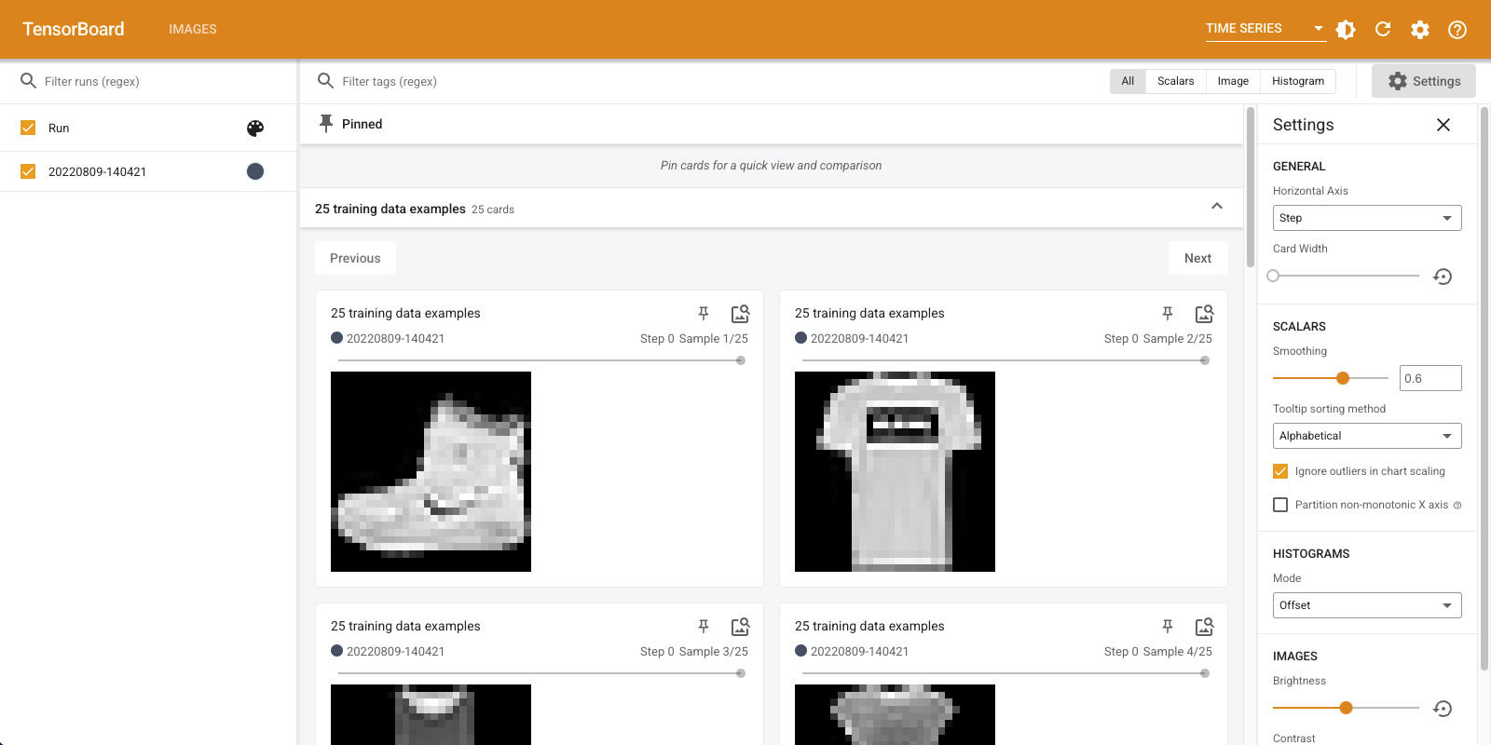Click the 20220809-140421 run color swatch
This screenshot has width=1491, height=745.
[x=255, y=171]
